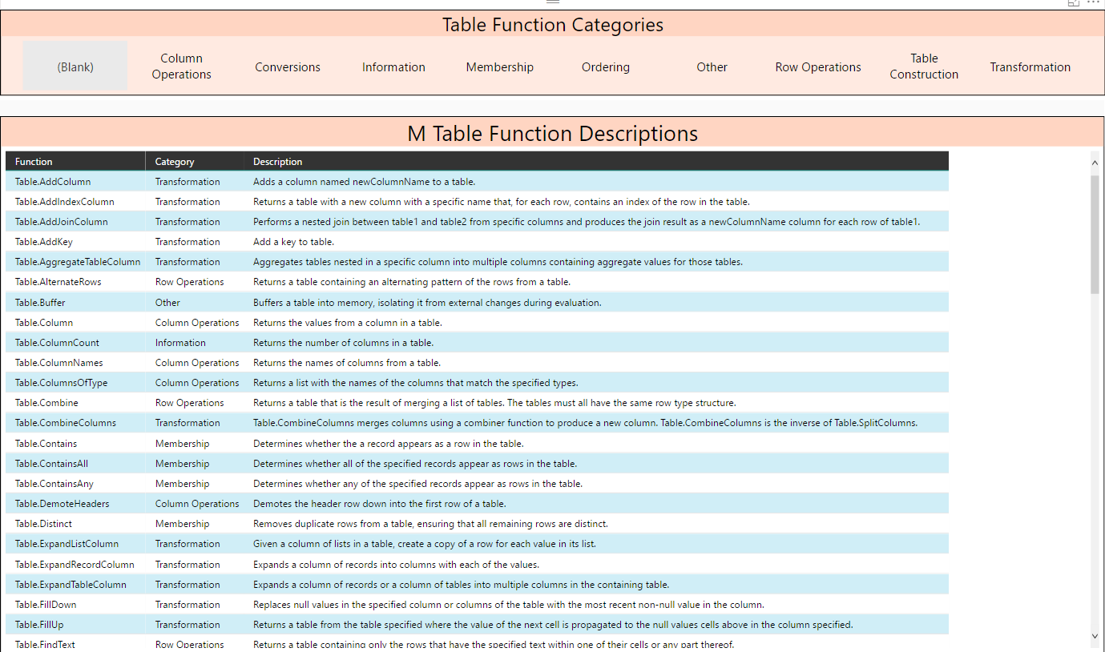The height and width of the screenshot is (652, 1105).
Task: Click the 'Table Construction' filter
Action: (x=924, y=66)
